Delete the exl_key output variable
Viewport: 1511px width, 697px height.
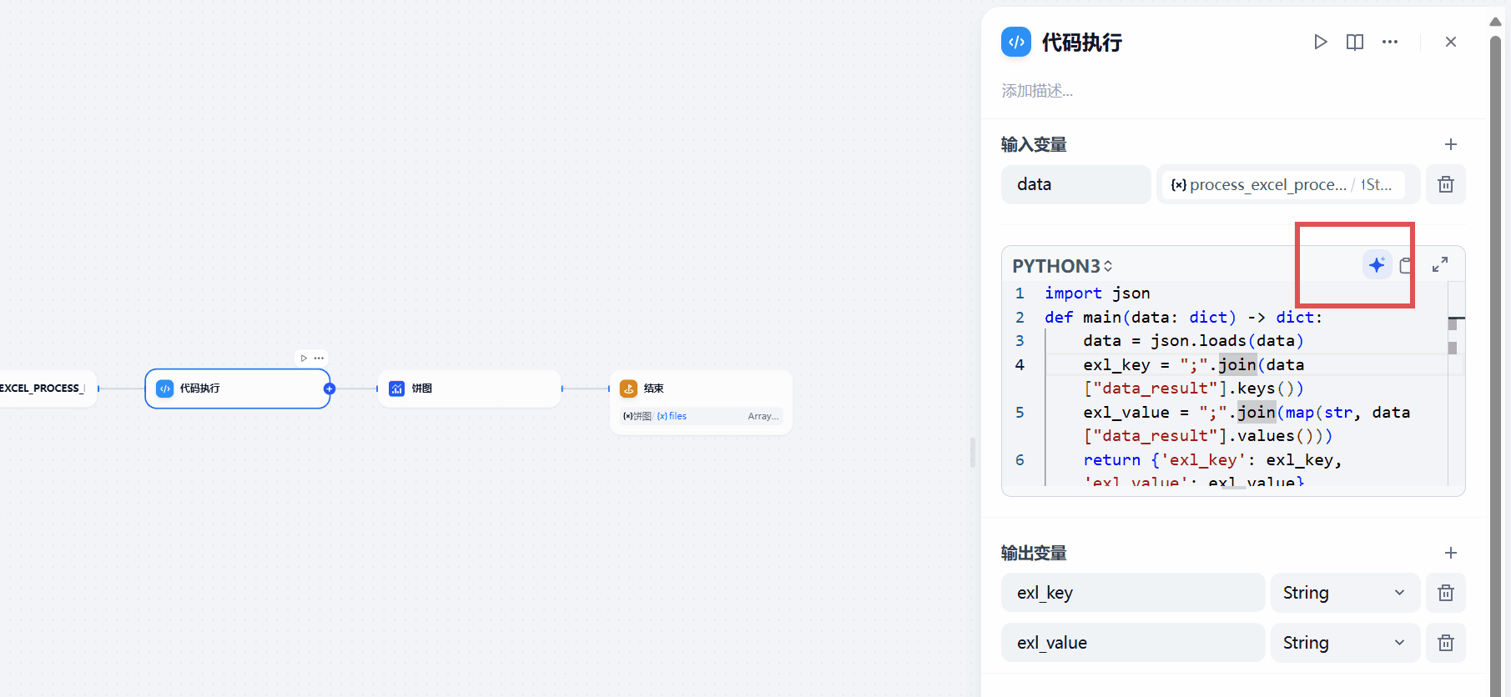pos(1446,593)
